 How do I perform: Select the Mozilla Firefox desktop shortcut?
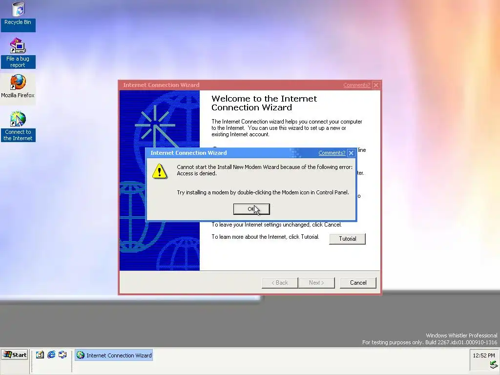pyautogui.click(x=18, y=87)
